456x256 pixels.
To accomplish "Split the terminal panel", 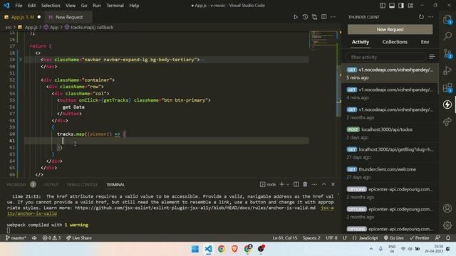I will 296,184.
